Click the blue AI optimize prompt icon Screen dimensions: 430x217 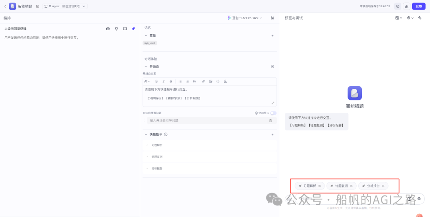point(133,29)
